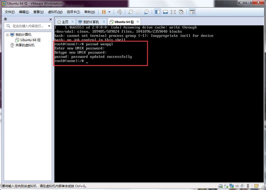The width and height of the screenshot is (266, 190).
Task: Open the 帮助(H) menu
Action: tap(90, 12)
